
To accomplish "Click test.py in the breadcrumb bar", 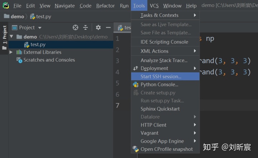I will 44,16.
